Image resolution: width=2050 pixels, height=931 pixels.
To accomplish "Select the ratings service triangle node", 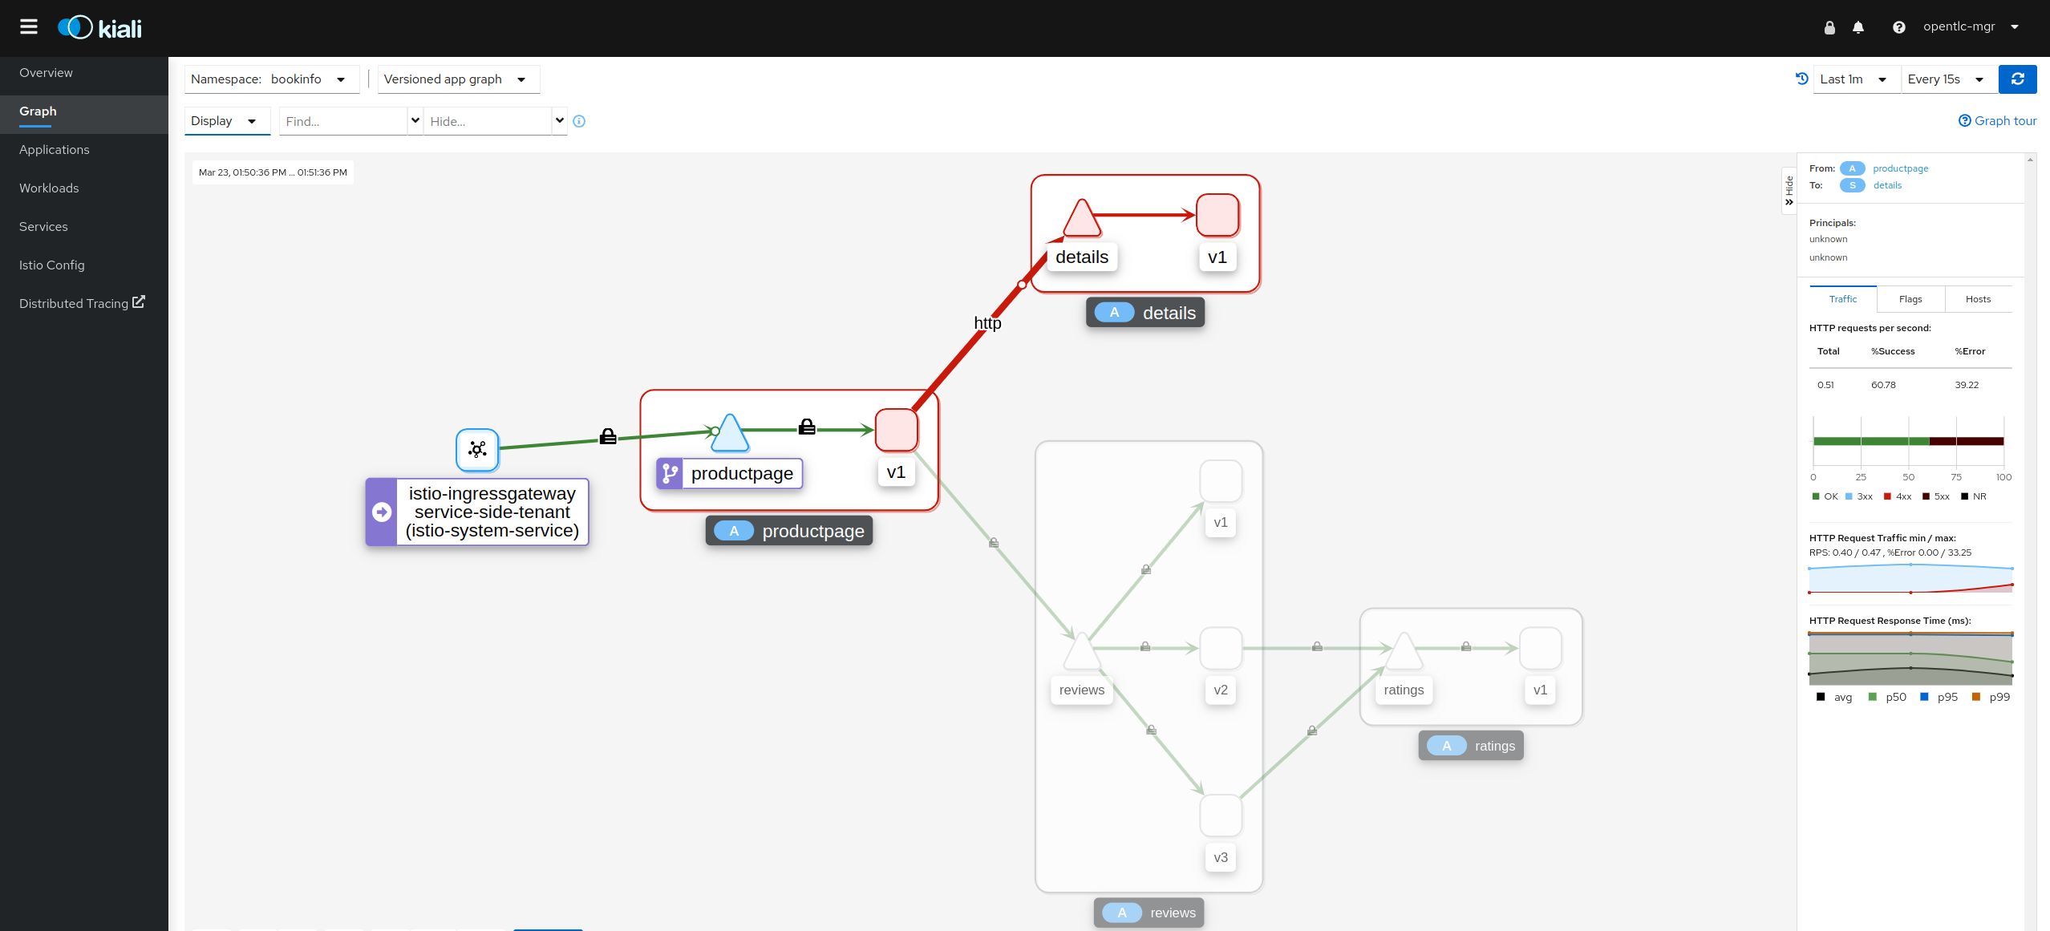I will click(x=1404, y=651).
